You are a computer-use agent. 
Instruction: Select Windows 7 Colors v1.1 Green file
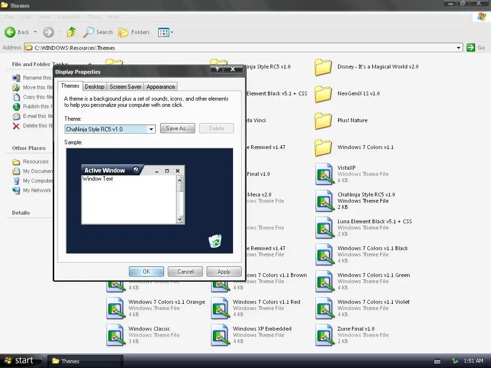point(362,281)
